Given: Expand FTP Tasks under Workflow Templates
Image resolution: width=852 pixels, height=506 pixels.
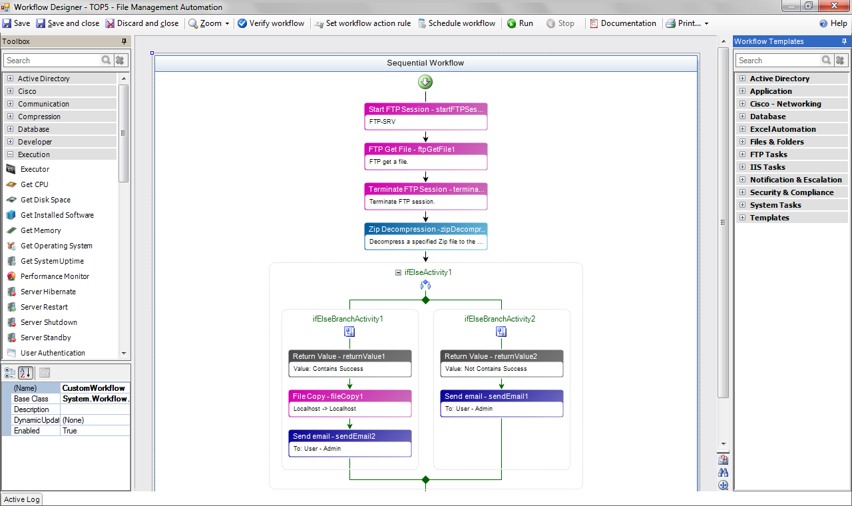Looking at the screenshot, I should tap(742, 154).
